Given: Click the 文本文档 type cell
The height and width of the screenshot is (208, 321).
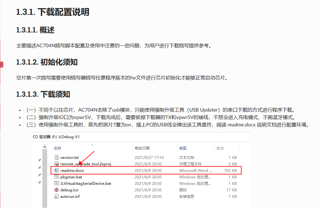Looking at the screenshot, I should 187,158.
